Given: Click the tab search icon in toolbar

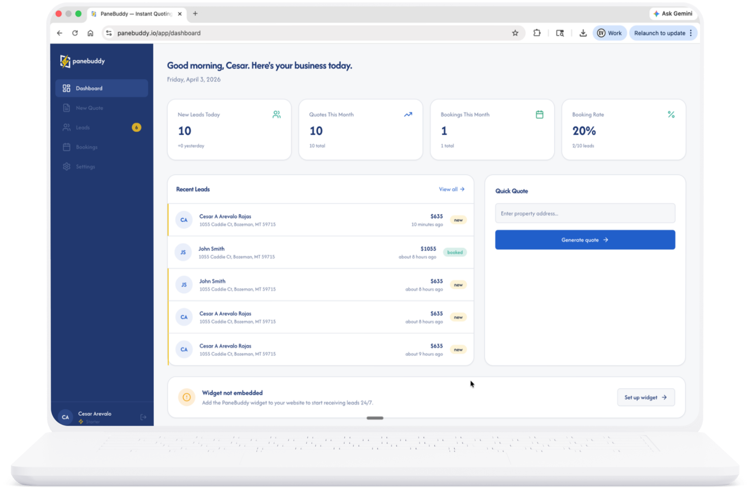Looking at the screenshot, I should click(560, 33).
